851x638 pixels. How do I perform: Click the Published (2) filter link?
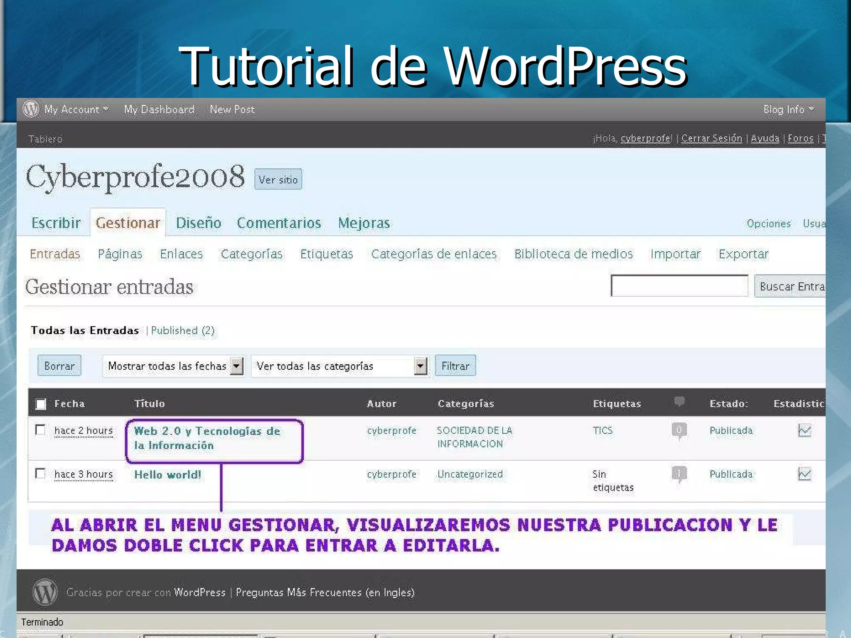[x=183, y=331]
